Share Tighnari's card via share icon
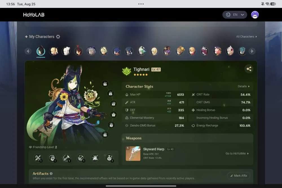Image resolution: width=282 pixels, height=188 pixels. 249,69
